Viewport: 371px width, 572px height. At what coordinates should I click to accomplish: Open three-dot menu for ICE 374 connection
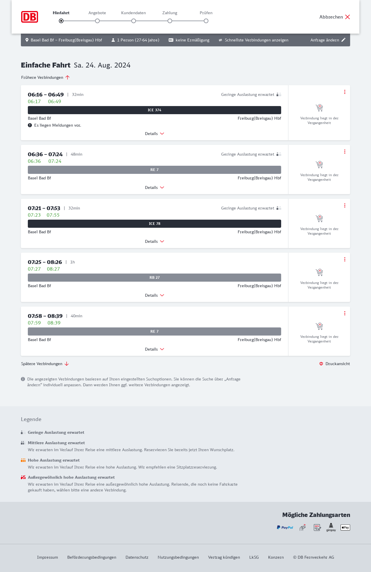[345, 92]
